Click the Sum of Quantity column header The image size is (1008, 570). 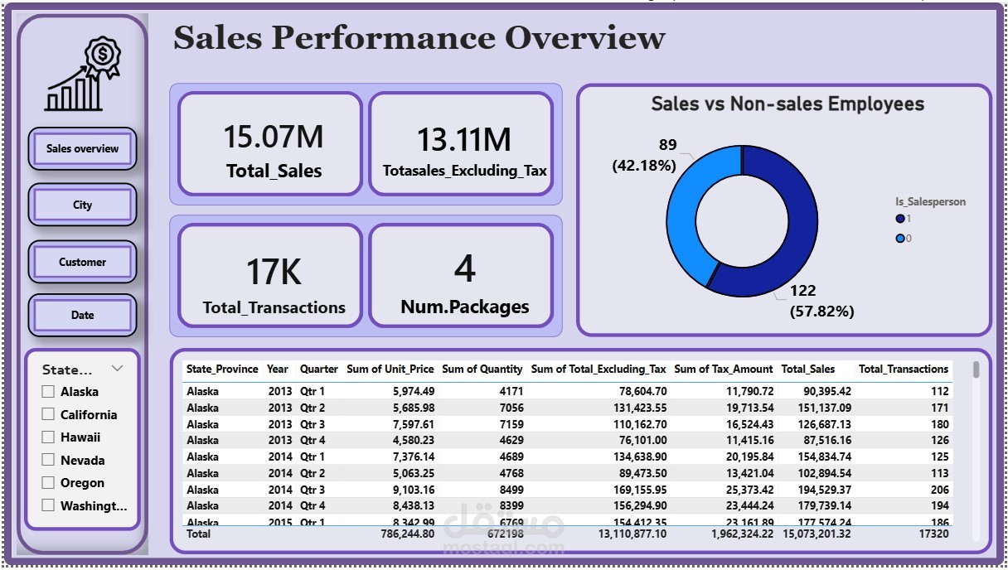pyautogui.click(x=482, y=370)
